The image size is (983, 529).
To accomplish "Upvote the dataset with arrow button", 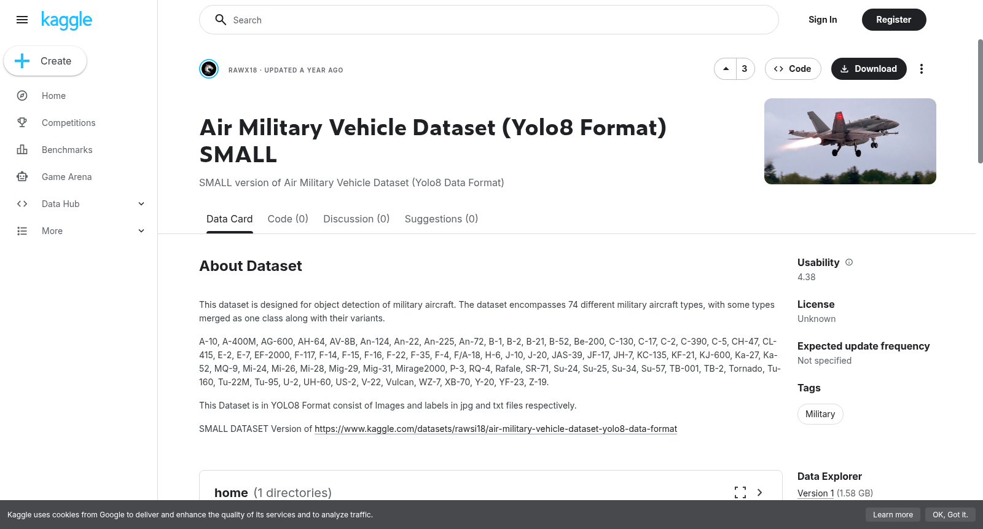I will point(726,69).
